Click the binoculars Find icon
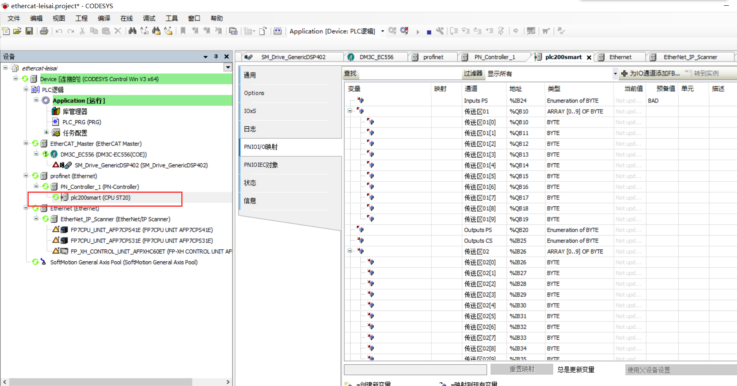Image resolution: width=737 pixels, height=386 pixels. [132, 31]
